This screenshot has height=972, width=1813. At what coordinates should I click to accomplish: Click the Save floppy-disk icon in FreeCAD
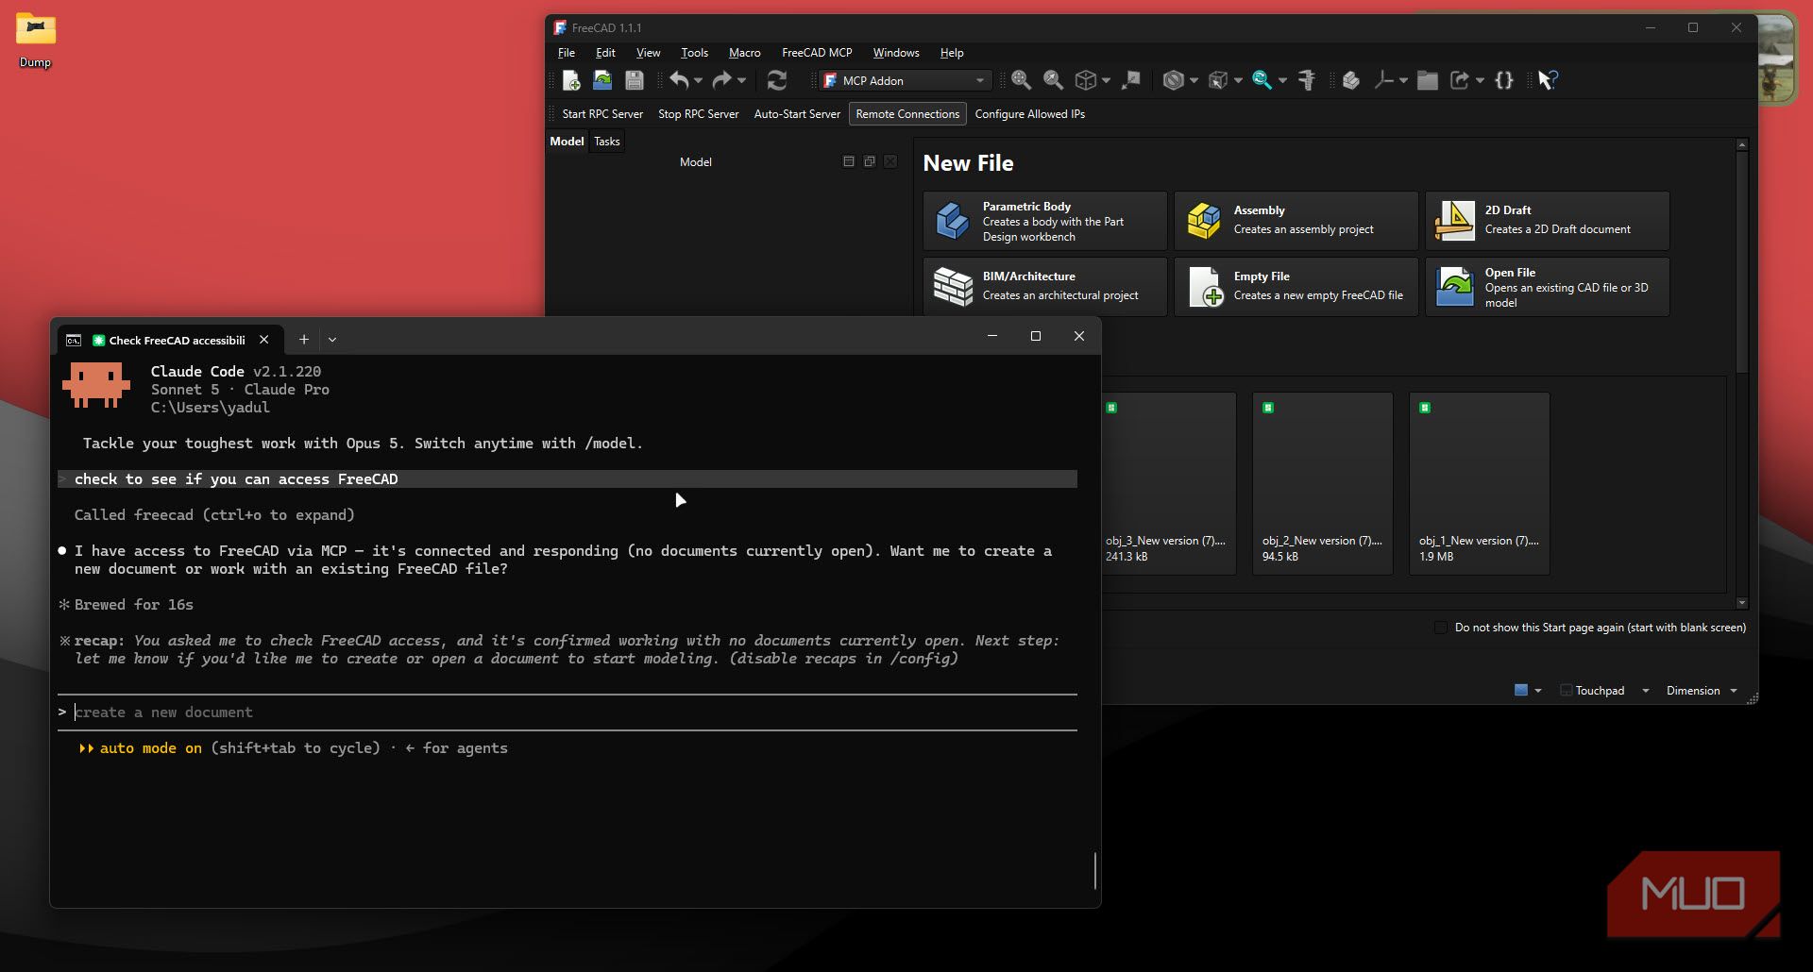(635, 80)
